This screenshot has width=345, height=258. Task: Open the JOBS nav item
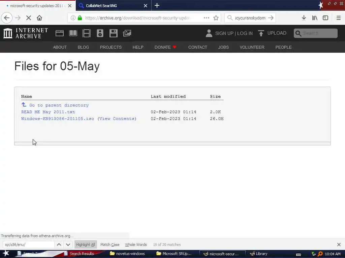[x=223, y=47]
